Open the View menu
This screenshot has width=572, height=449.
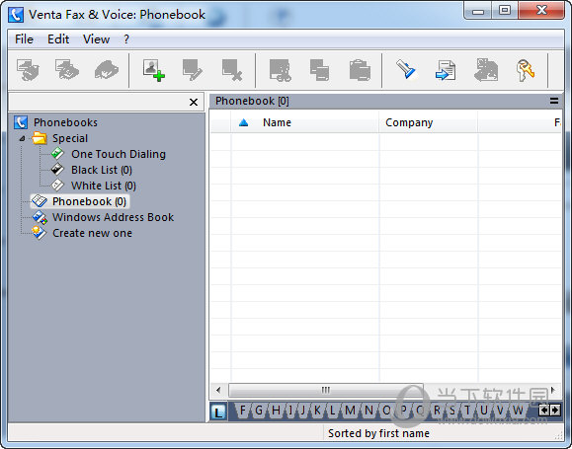pos(96,39)
